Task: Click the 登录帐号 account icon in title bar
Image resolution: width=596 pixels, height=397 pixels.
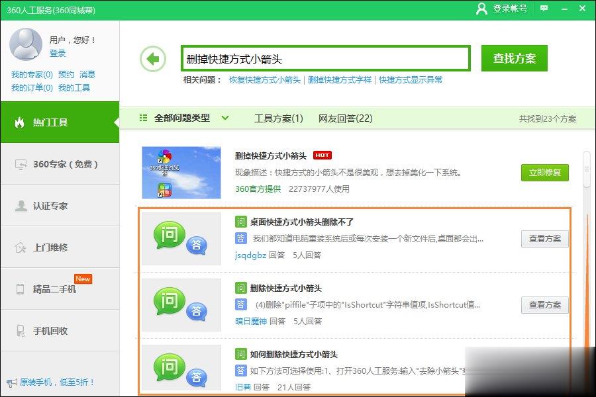Action: tap(481, 9)
